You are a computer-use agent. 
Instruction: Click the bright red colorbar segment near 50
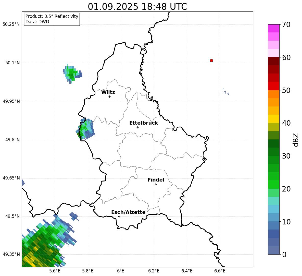(x=273, y=86)
